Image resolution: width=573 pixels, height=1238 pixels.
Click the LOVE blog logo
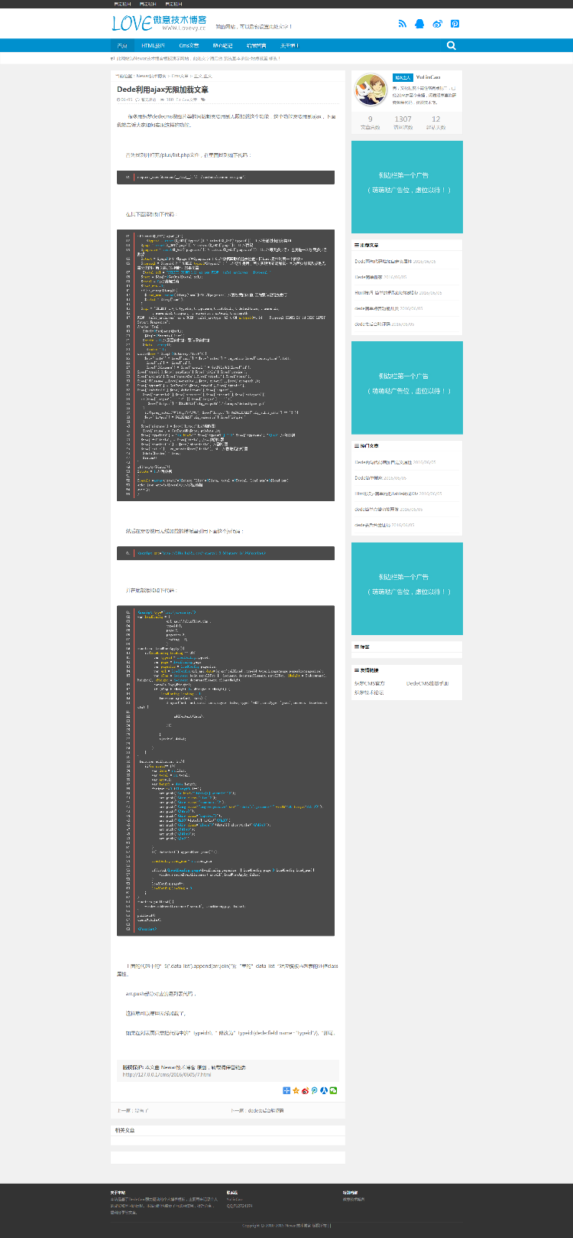coord(159,24)
